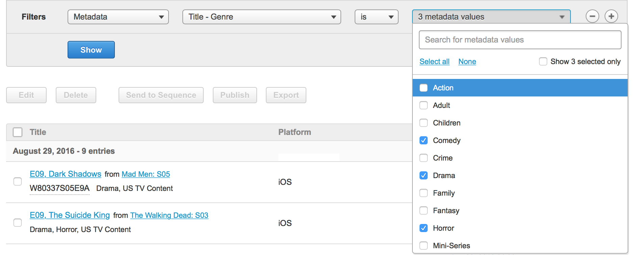Open E09, The Suicide King episode link

(x=70, y=215)
